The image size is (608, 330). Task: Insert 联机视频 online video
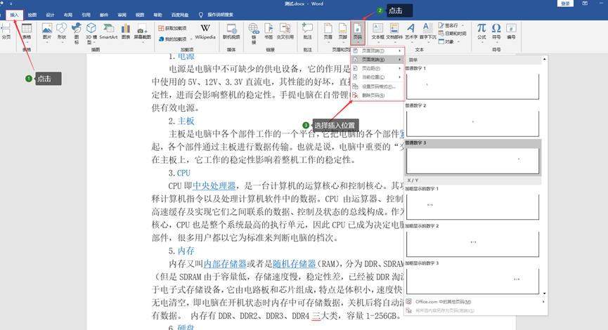(x=231, y=32)
